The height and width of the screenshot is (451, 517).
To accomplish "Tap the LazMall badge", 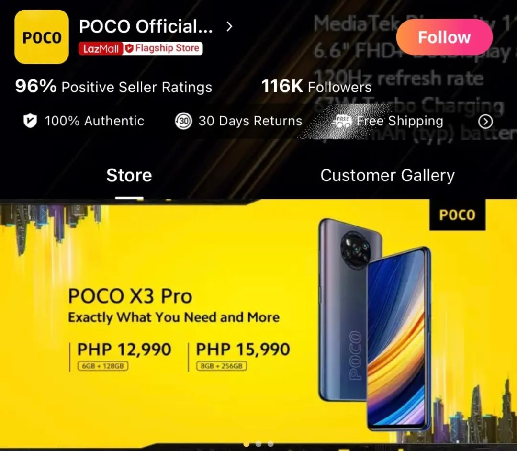I will point(101,48).
